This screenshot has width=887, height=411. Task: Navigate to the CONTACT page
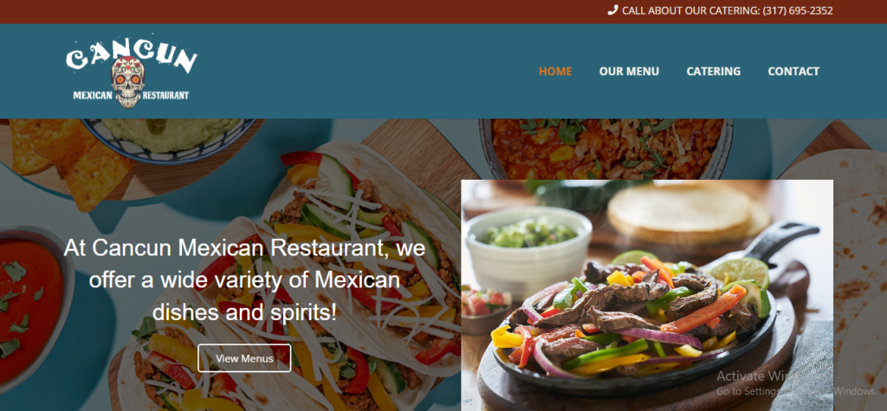(x=793, y=71)
